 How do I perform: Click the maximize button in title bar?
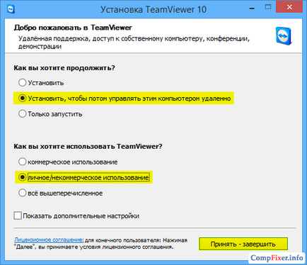(x=268, y=7)
